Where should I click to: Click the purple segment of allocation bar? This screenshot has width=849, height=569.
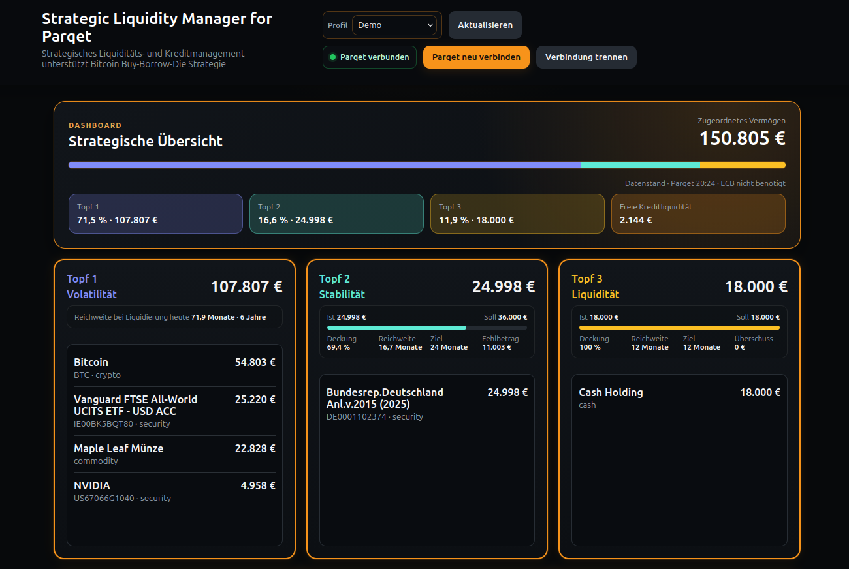[x=325, y=165]
